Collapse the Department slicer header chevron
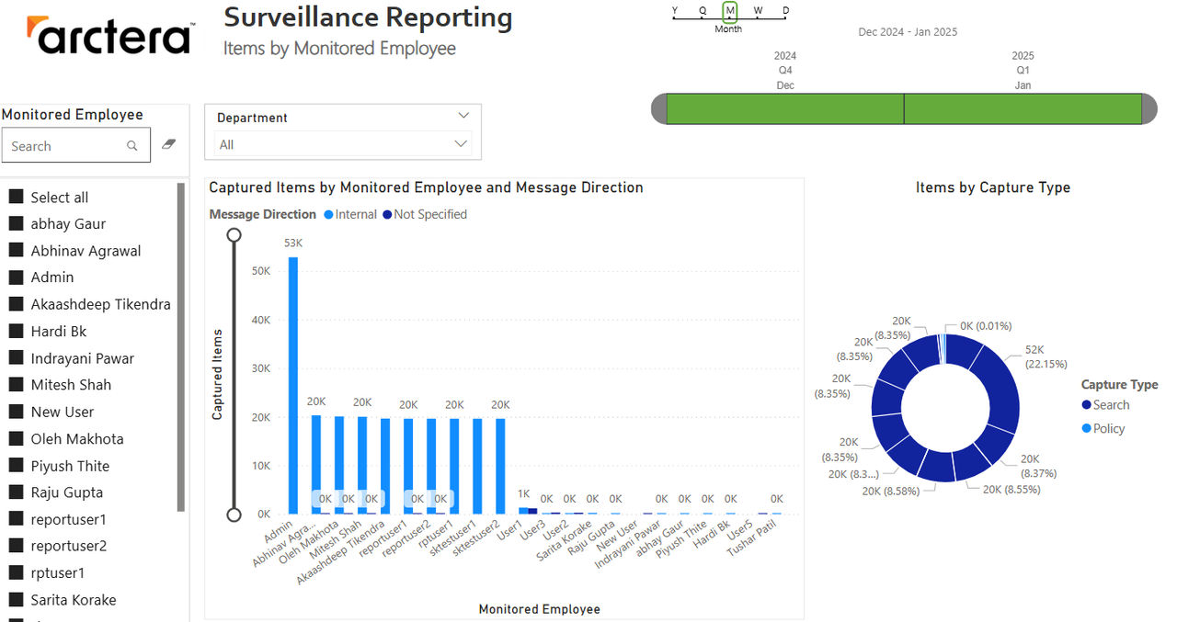The height and width of the screenshot is (622, 1177). coord(463,116)
